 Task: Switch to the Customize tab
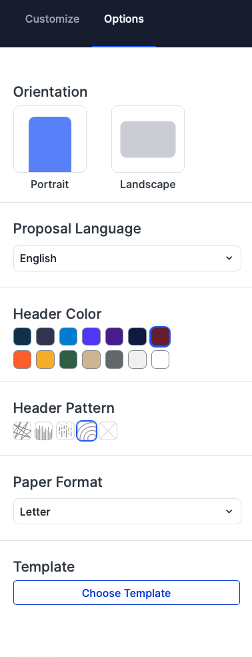pyautogui.click(x=52, y=19)
